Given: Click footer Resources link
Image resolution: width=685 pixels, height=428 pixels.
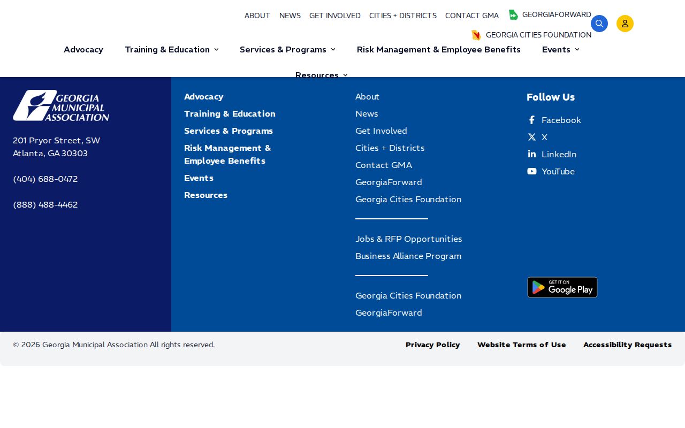Looking at the screenshot, I should 205,195.
